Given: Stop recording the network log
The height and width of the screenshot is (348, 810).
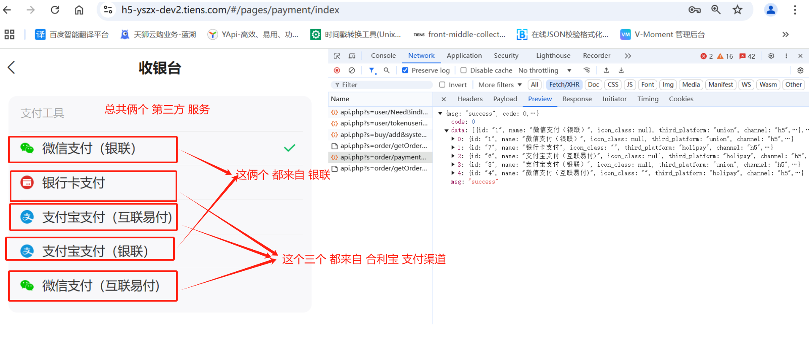Looking at the screenshot, I should pyautogui.click(x=337, y=70).
